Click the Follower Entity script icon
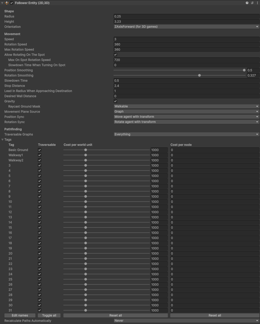 7,3
